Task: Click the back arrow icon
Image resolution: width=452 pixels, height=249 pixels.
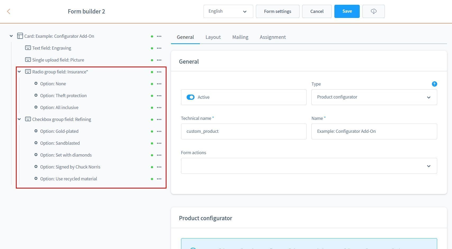Action: coord(8,11)
